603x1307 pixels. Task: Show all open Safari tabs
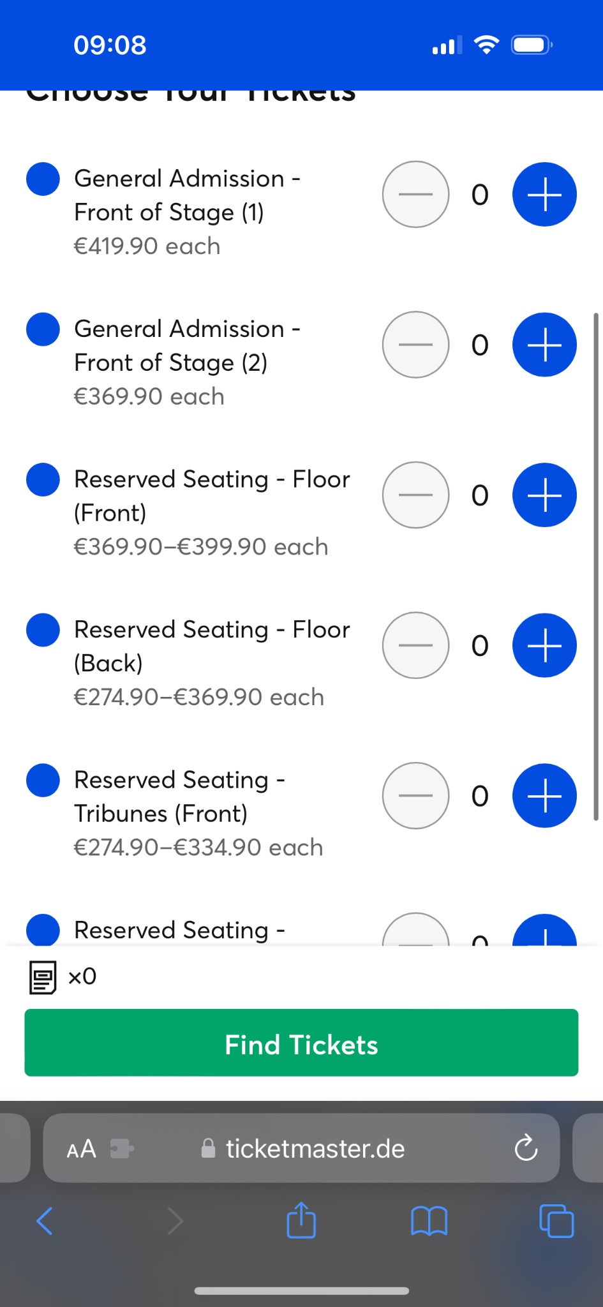tap(556, 1221)
